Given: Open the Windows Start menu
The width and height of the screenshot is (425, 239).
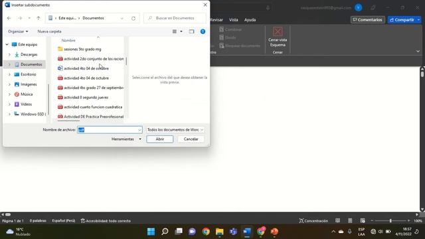Looking at the screenshot, I should click(x=151, y=232).
